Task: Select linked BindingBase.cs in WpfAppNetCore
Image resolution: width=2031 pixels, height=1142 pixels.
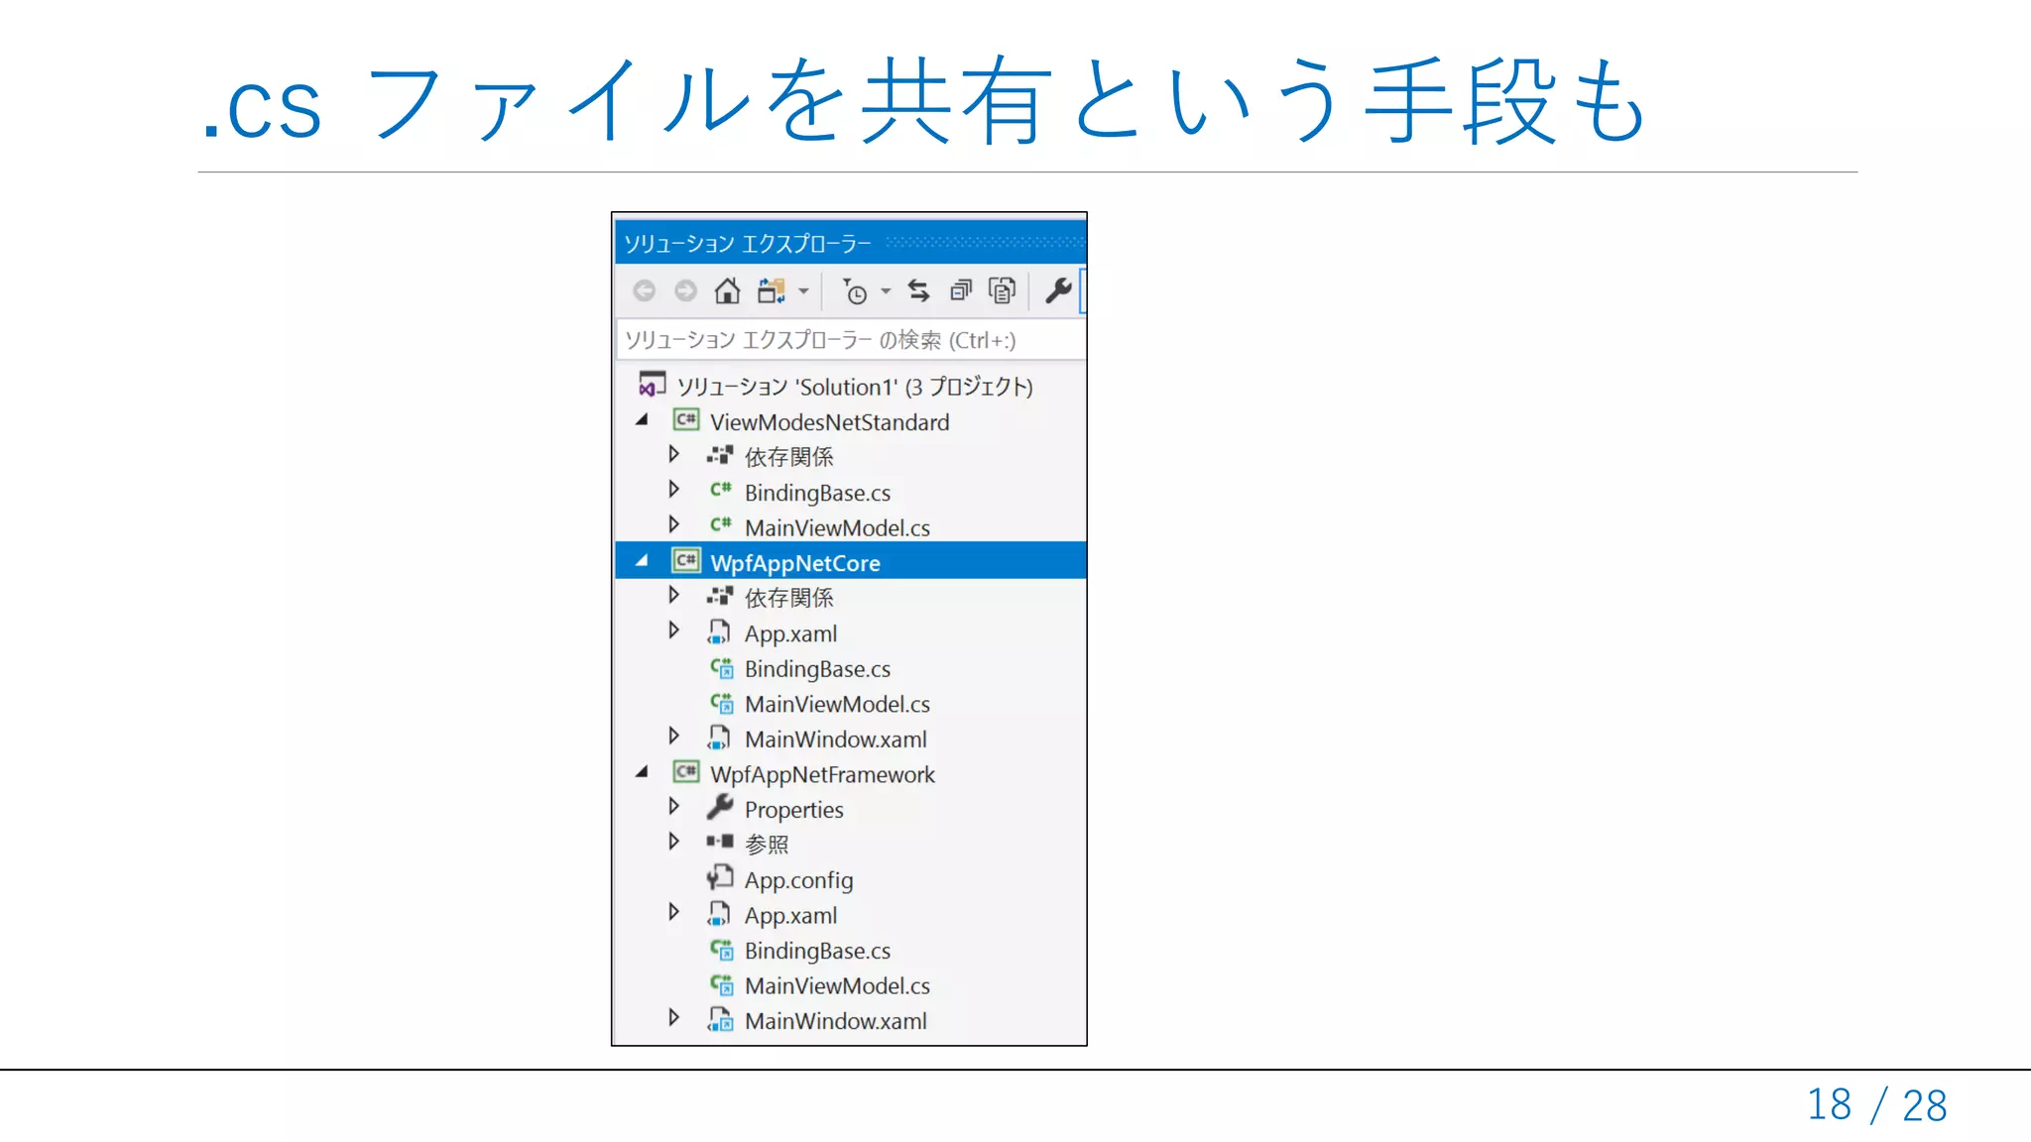Action: coord(817,669)
